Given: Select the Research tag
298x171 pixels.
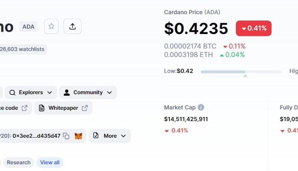Looking at the screenshot, I should coord(19,162).
